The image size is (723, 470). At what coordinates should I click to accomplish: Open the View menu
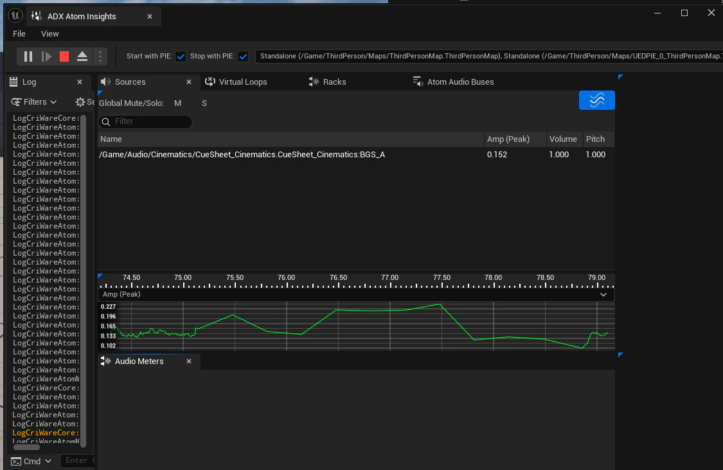[x=49, y=33]
